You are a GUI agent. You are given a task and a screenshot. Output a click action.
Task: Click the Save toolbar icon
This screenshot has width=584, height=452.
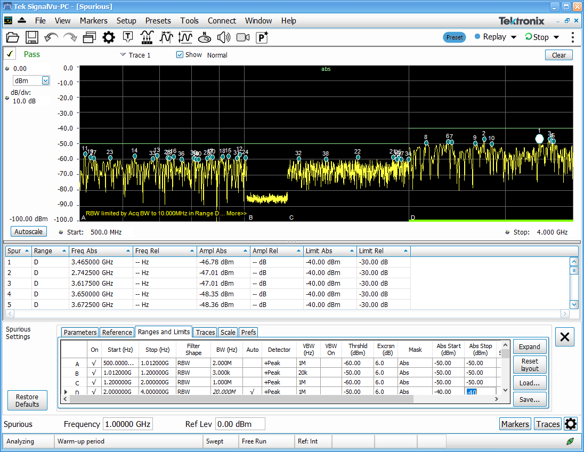[x=30, y=37]
